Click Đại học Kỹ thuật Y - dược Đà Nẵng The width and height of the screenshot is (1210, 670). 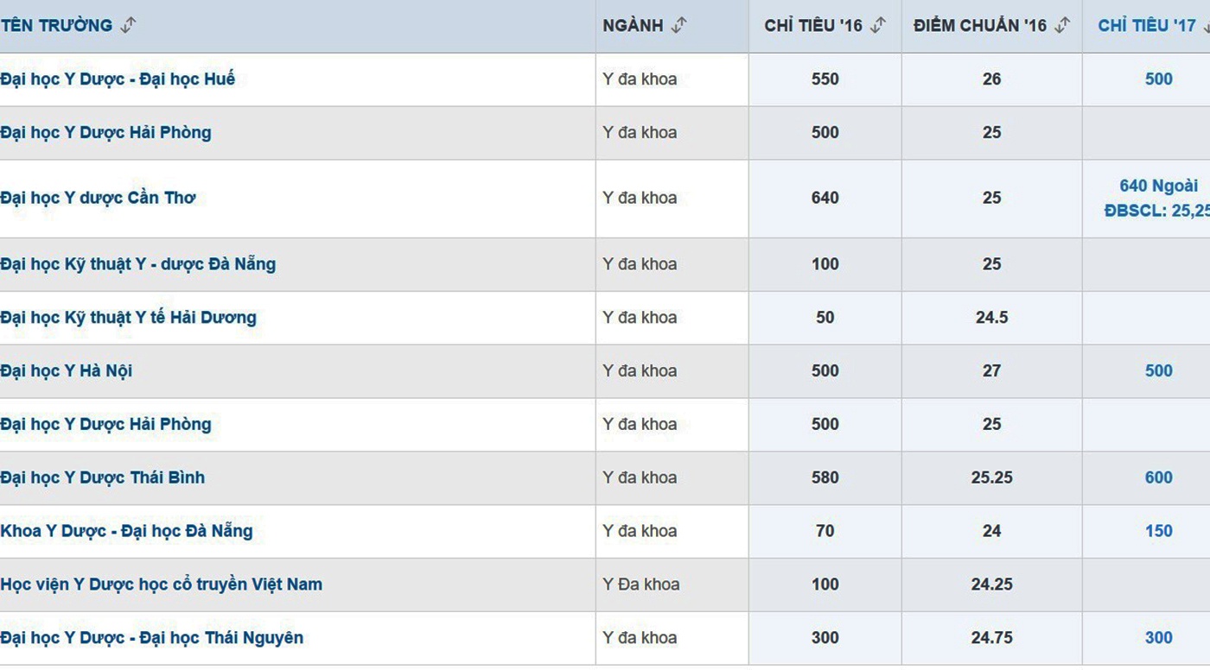138,264
